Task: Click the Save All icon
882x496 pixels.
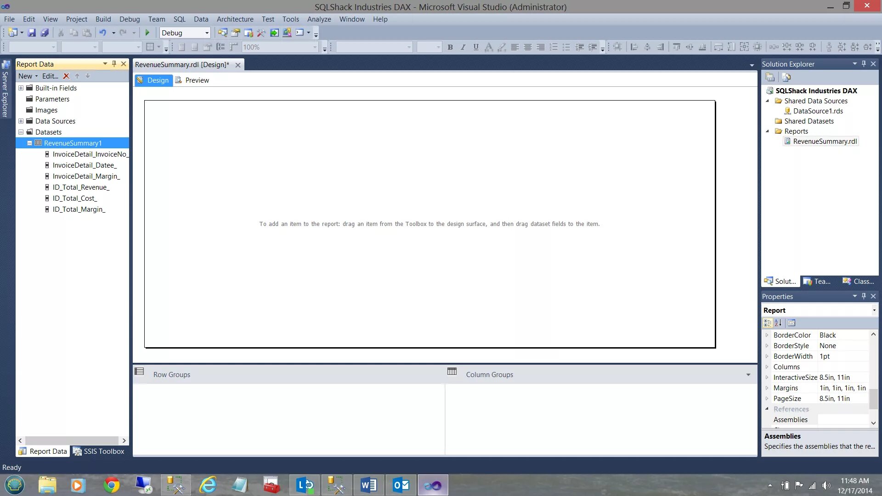Action: pos(45,33)
